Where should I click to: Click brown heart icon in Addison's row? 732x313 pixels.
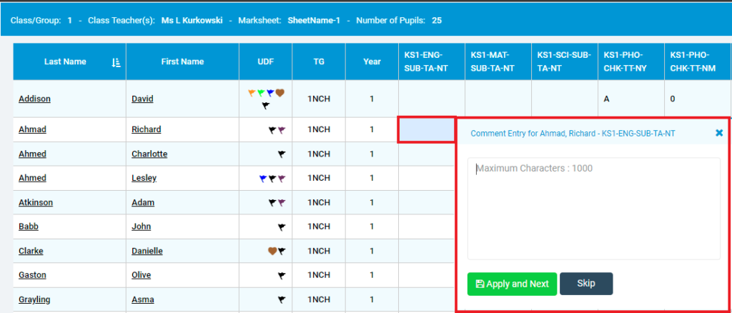(280, 93)
